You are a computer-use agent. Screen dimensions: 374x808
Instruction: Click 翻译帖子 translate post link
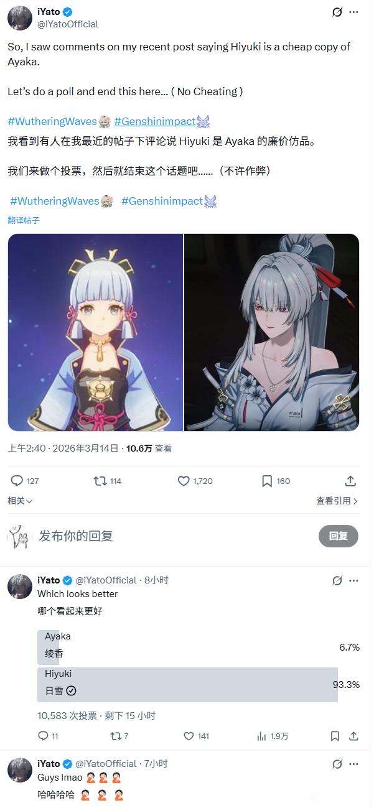click(24, 220)
